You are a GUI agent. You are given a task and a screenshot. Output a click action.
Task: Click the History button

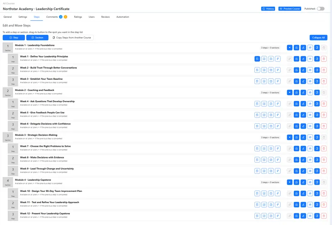[x=268, y=9]
